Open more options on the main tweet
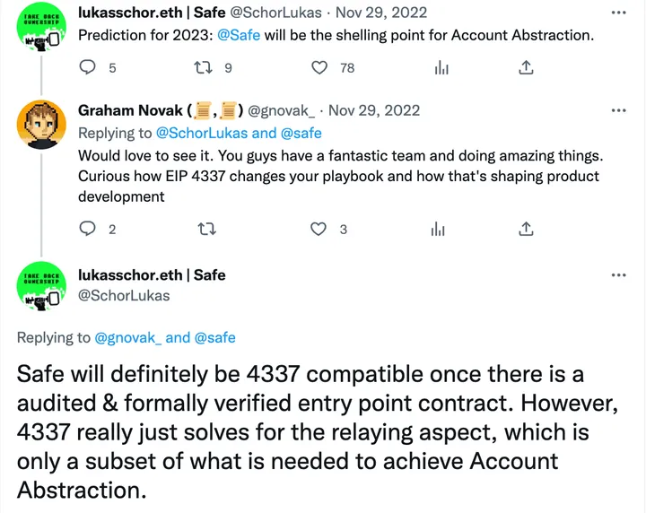The height and width of the screenshot is (513, 646). pyautogui.click(x=618, y=275)
